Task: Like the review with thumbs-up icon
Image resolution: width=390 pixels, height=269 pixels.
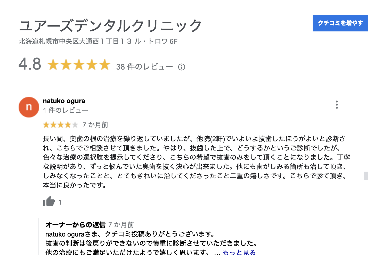Action: point(49,201)
